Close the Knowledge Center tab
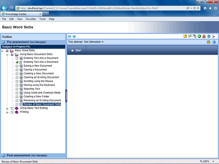This screenshot has height=164, width=219. pos(40,14)
